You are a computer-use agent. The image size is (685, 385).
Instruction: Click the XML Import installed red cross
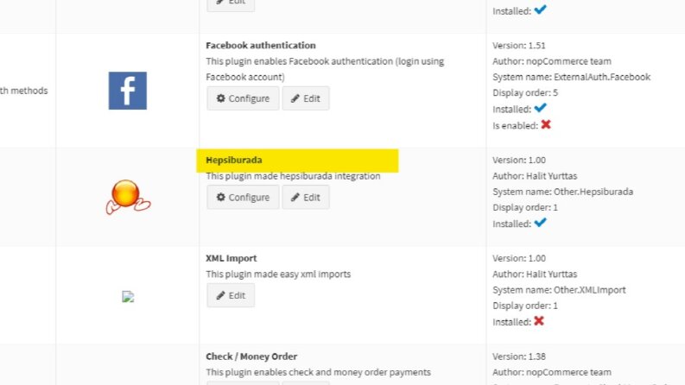click(539, 321)
